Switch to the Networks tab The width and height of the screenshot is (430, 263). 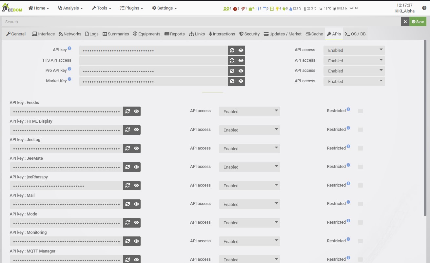coord(70,34)
